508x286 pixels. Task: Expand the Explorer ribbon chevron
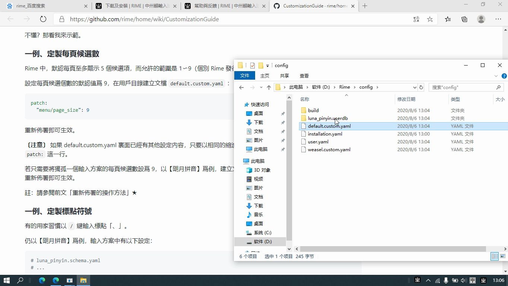pos(496,76)
